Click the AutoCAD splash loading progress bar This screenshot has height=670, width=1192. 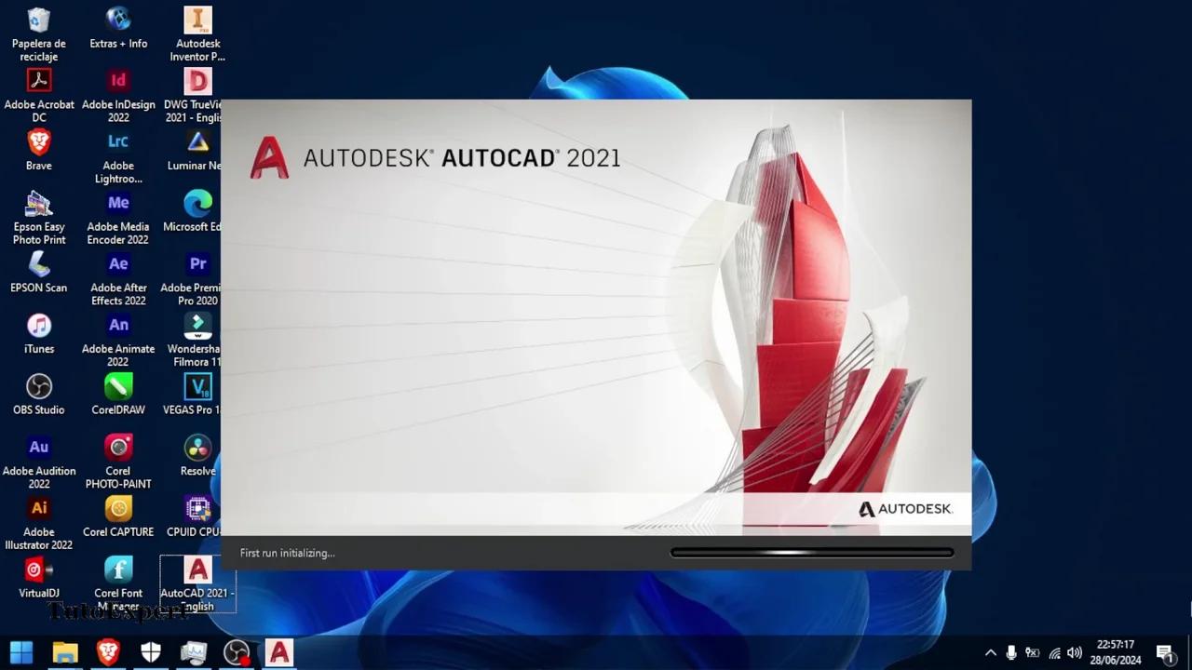811,553
